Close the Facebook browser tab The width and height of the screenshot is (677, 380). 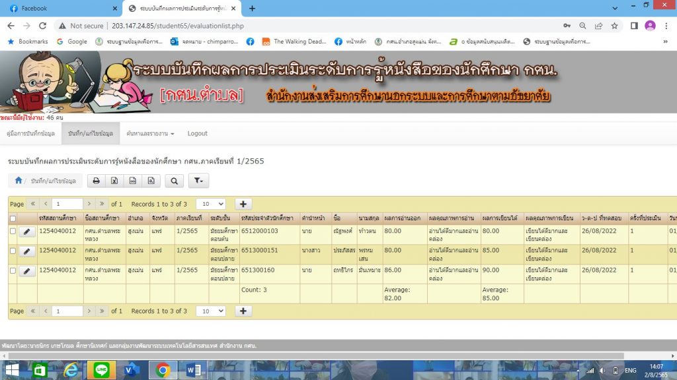click(x=115, y=8)
